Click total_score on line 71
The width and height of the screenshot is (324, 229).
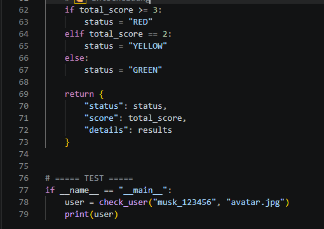[x=155, y=118]
